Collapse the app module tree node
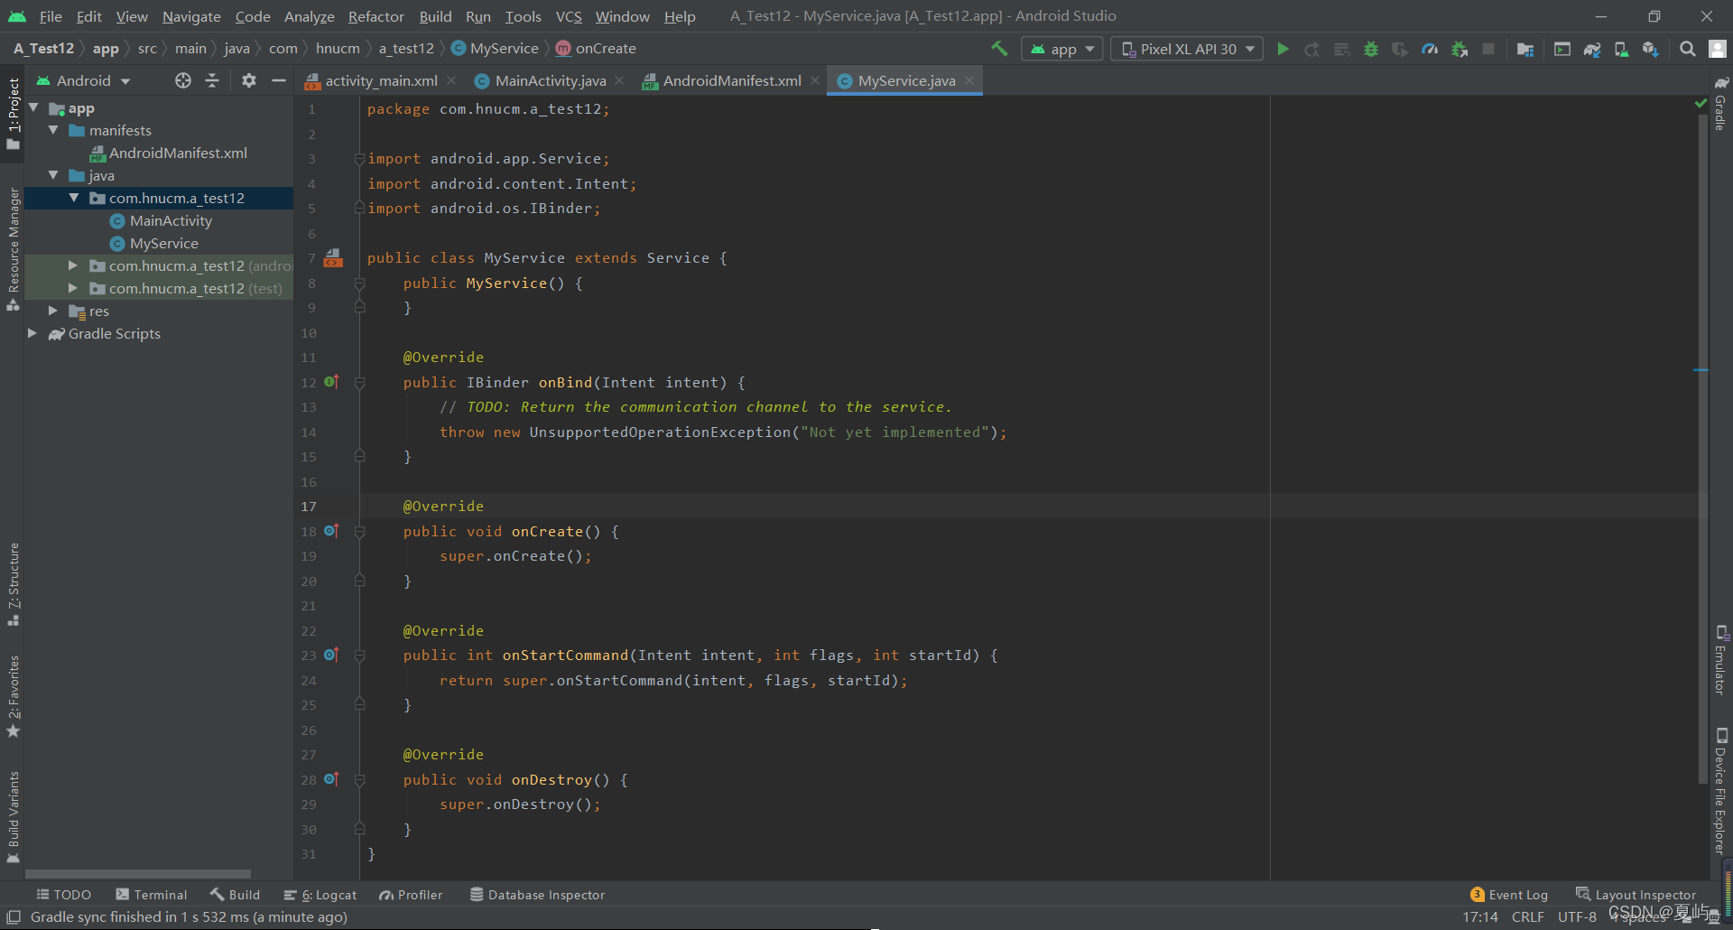 [34, 107]
